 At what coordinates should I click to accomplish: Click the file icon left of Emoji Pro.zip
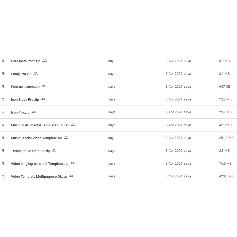[x=3, y=74]
